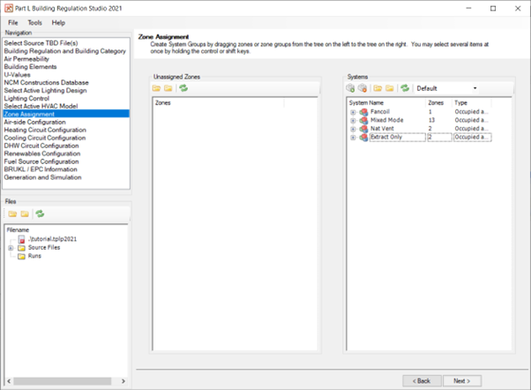Refresh the Systems tree
531x390 pixels.
pyautogui.click(x=405, y=88)
